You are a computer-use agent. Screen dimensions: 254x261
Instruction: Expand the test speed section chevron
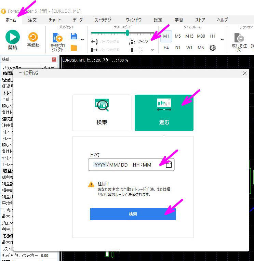(152, 50)
